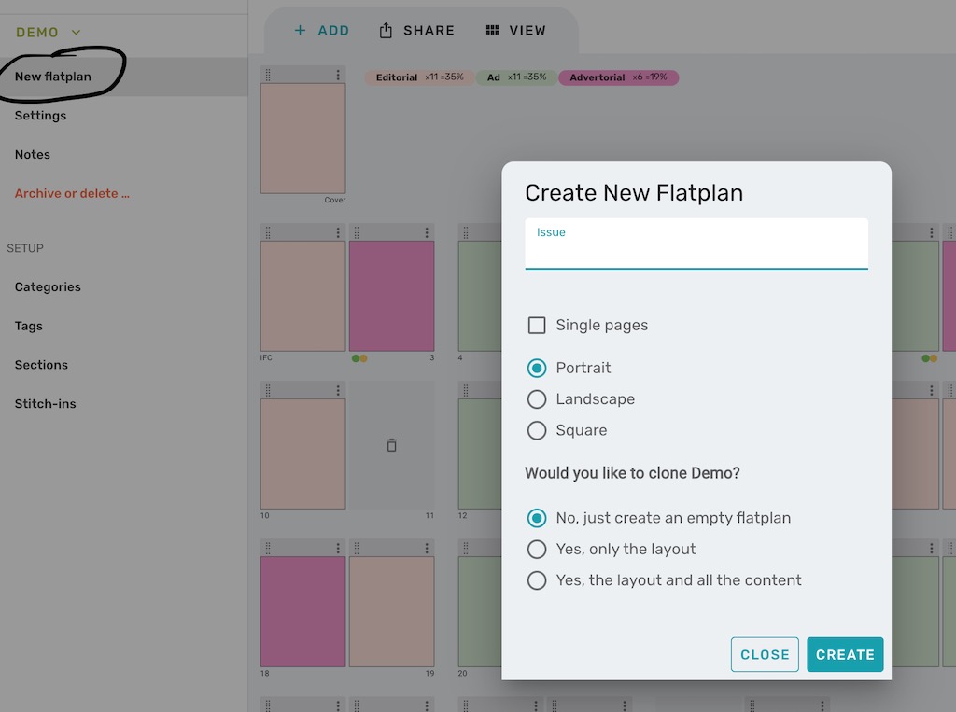956x712 pixels.
Task: Click the drag handle on page 18
Action: 269,546
